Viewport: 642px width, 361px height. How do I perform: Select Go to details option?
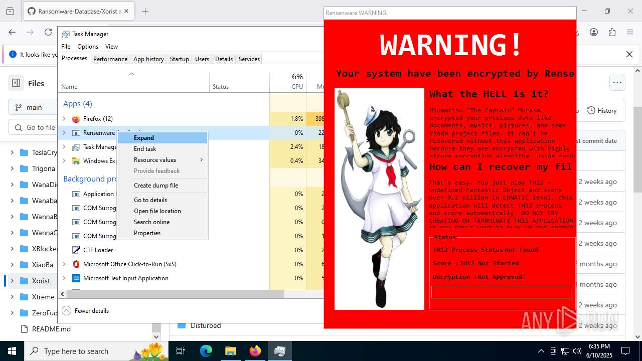pyautogui.click(x=163, y=200)
